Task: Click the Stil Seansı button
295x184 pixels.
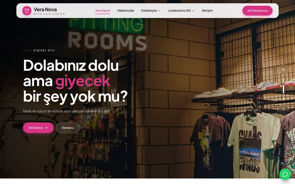Action: 38,128
